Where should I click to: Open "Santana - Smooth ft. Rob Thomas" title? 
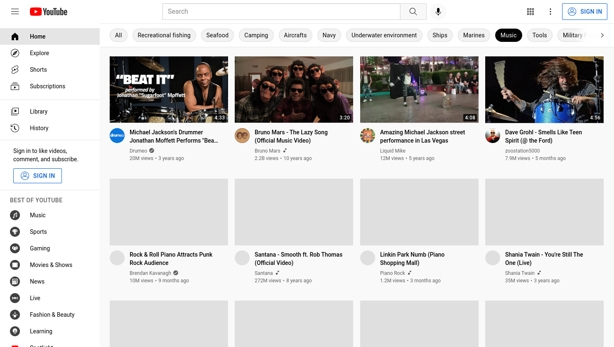[x=298, y=259]
